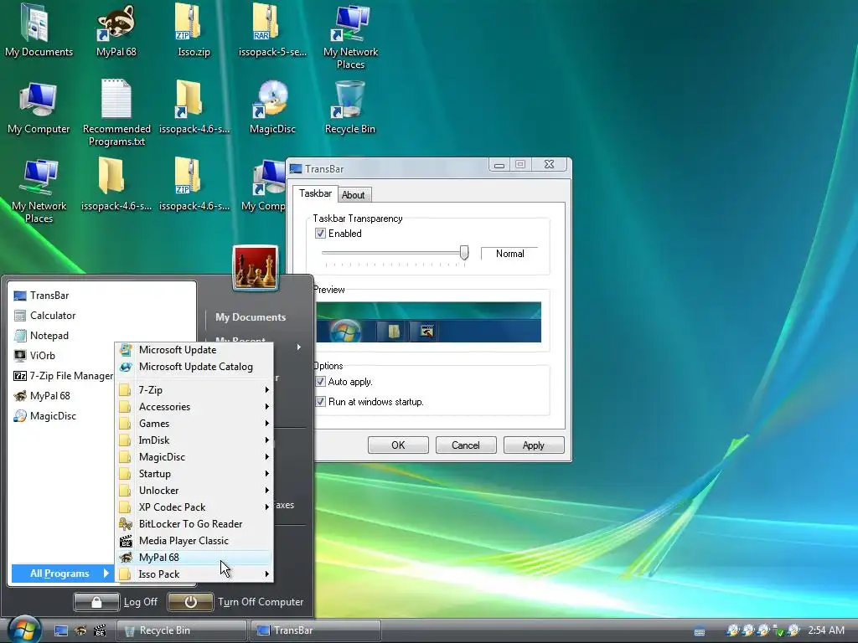Expand the XP Codec Pack folder

click(x=194, y=507)
